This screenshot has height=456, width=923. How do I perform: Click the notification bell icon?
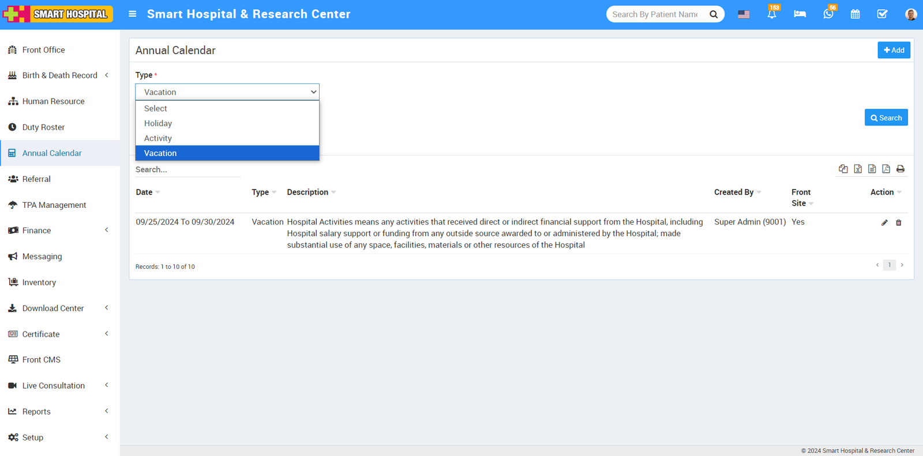pyautogui.click(x=771, y=14)
